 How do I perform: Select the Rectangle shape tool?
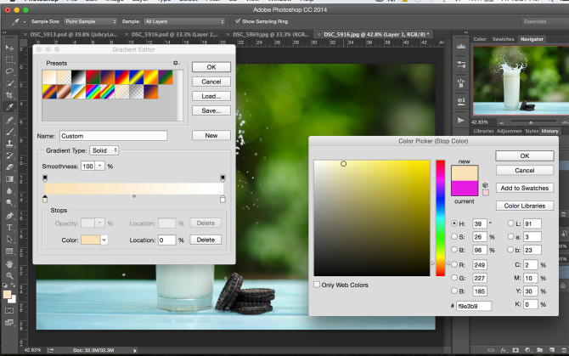9,251
